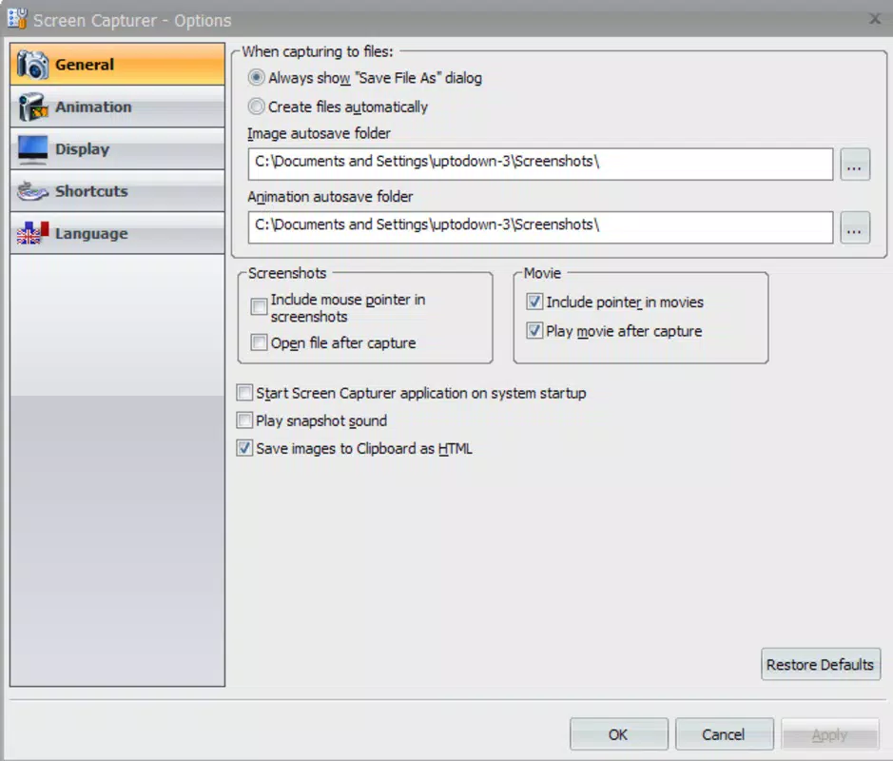Confirm settings with OK
Viewport: 893px width, 761px height.
coord(618,734)
